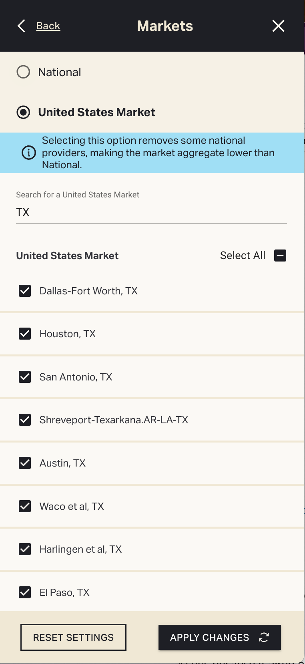The width and height of the screenshot is (305, 664).
Task: Go back via the Back link
Action: pyautogui.click(x=48, y=26)
